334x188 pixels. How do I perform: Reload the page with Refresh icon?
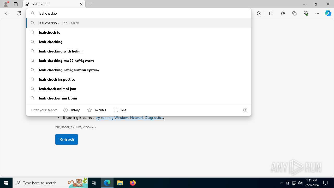pos(19,13)
